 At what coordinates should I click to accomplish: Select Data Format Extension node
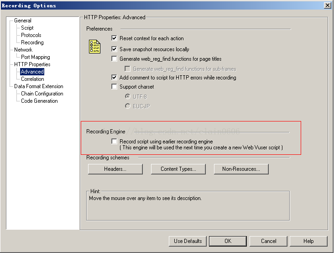point(39,86)
